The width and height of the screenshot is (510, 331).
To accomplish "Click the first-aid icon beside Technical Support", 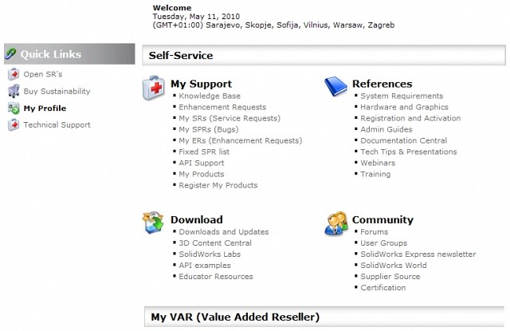I will pyautogui.click(x=14, y=125).
